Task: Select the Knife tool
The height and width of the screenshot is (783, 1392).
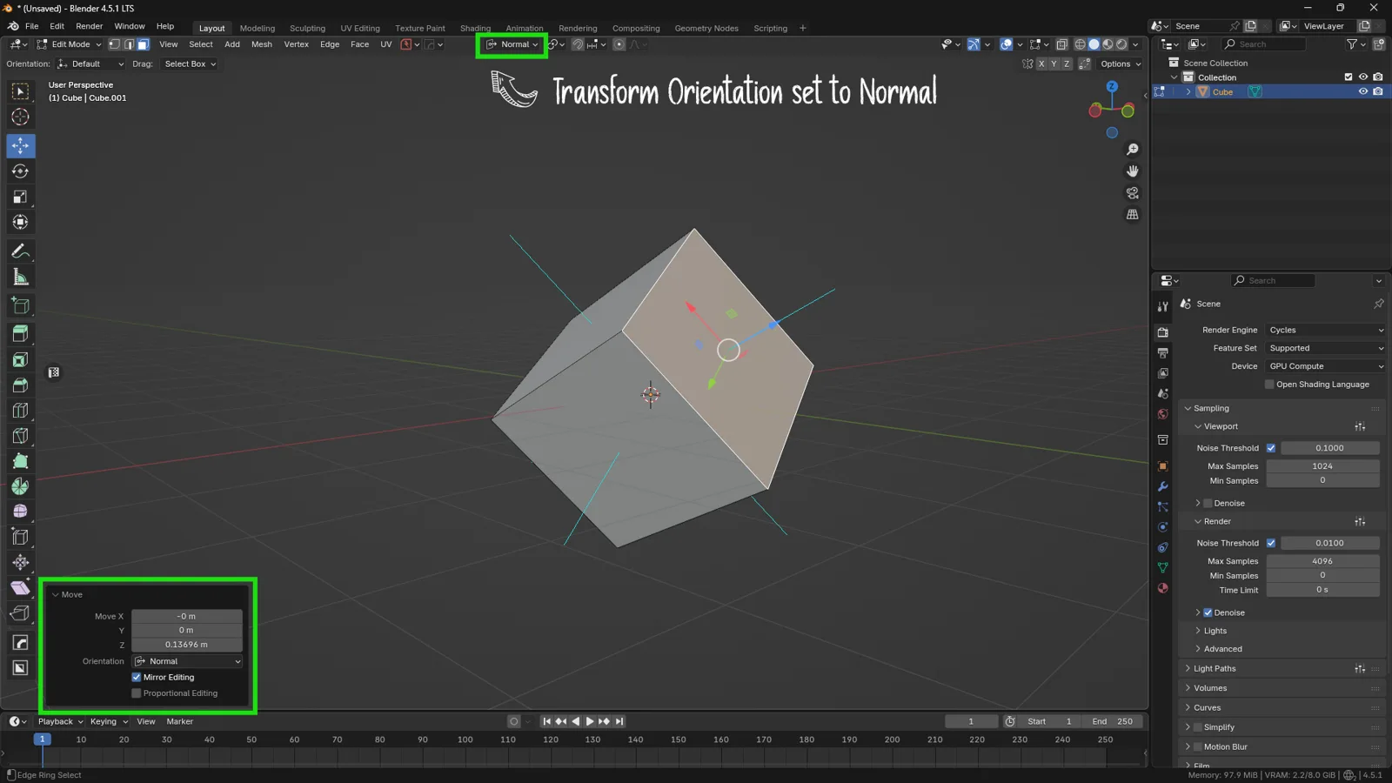Action: click(x=20, y=436)
